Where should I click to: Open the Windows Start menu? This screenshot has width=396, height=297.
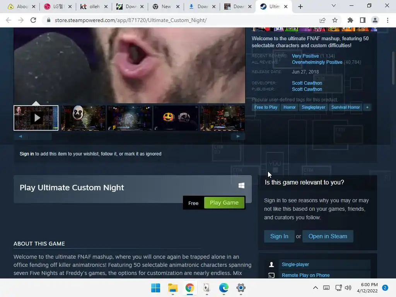coord(155,288)
